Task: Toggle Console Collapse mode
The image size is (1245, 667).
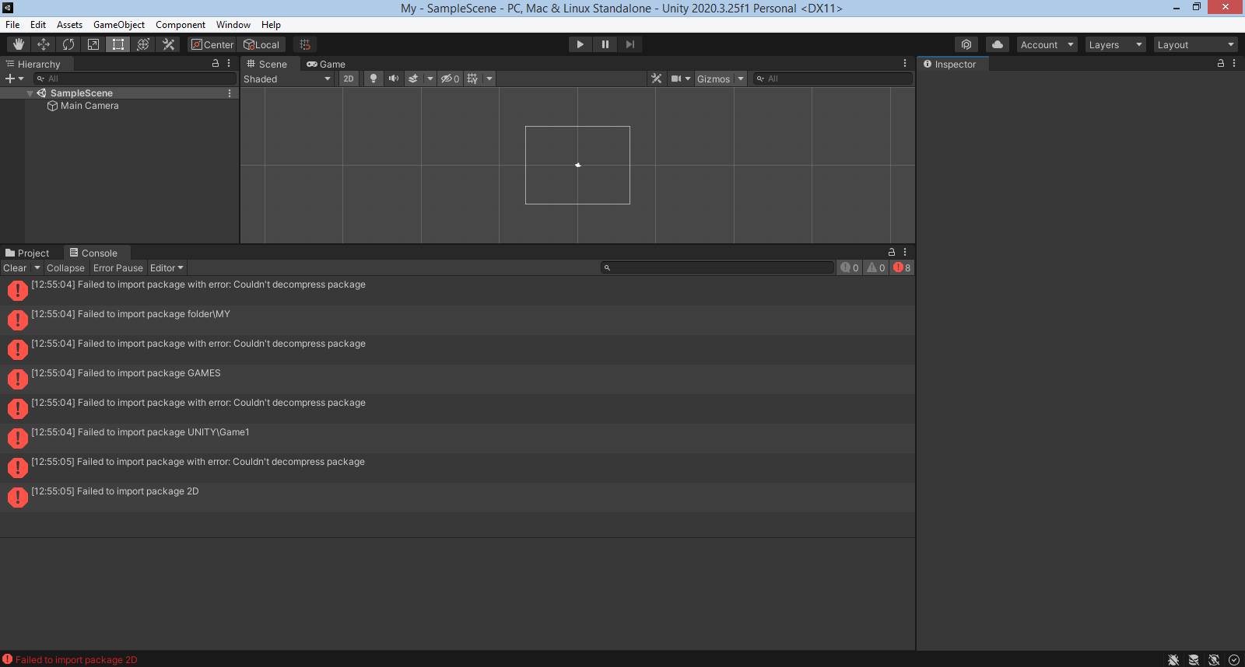Action: pyautogui.click(x=65, y=267)
